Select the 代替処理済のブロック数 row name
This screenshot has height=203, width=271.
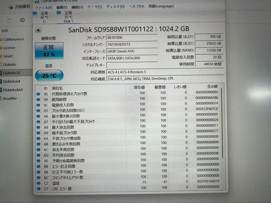click(x=70, y=94)
